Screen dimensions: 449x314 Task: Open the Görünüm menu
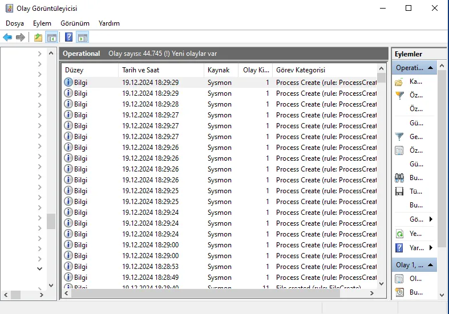point(75,23)
